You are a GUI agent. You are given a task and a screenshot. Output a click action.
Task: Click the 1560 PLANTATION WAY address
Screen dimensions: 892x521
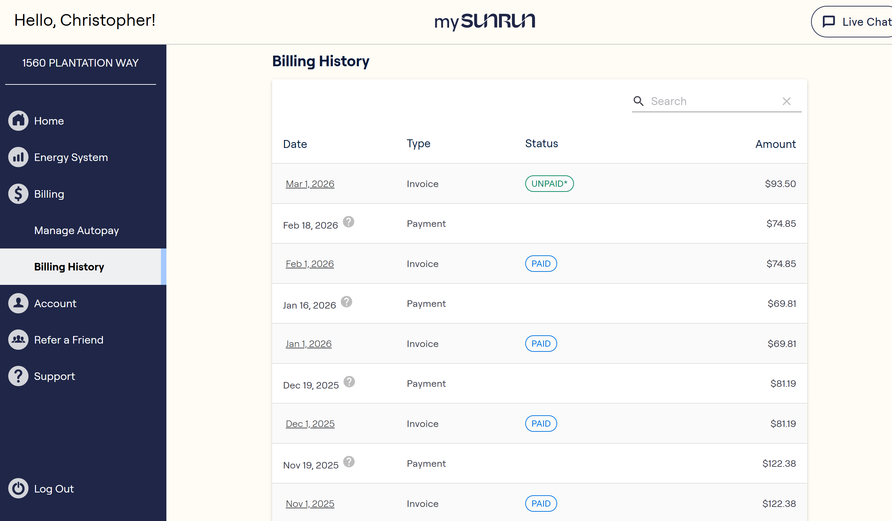coord(80,63)
